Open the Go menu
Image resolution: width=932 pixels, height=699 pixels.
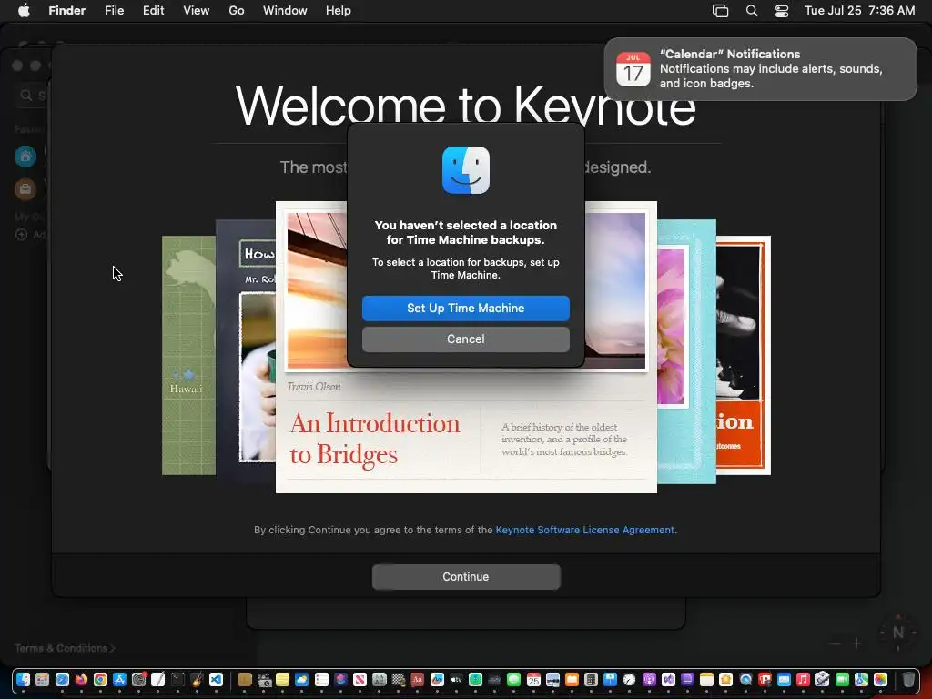(237, 11)
